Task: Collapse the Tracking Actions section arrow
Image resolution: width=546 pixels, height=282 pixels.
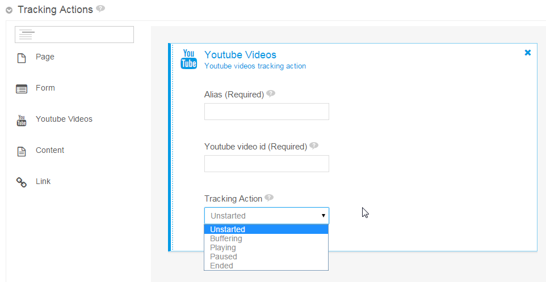Action: [x=9, y=10]
